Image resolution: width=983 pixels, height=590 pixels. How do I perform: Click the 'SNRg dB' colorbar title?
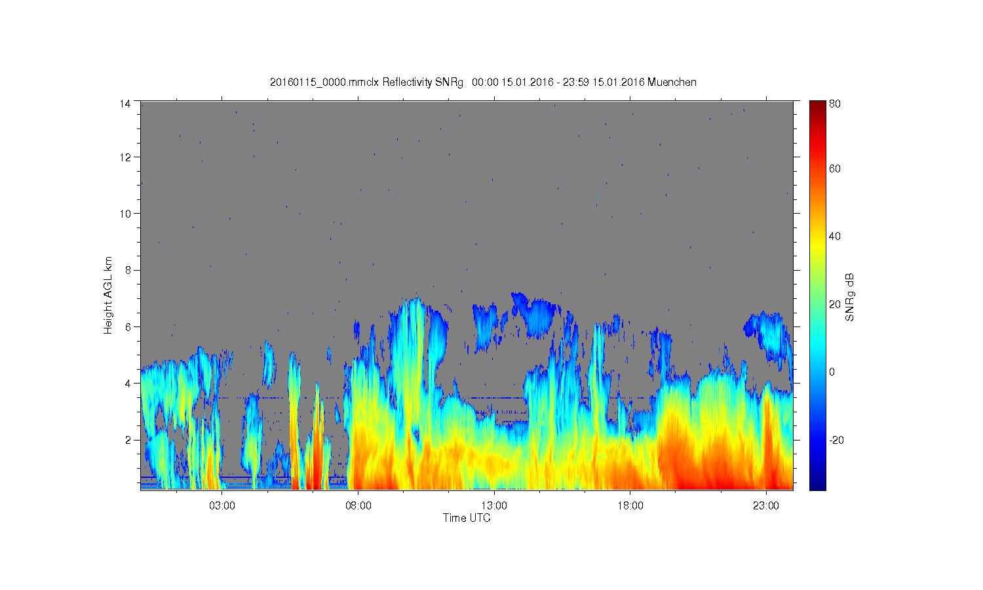click(x=850, y=296)
